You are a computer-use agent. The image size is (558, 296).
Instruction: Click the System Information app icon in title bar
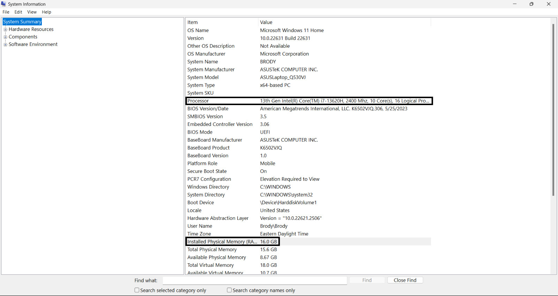click(3, 4)
